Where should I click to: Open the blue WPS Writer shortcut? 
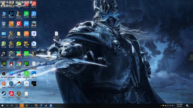click(x=26, y=24)
